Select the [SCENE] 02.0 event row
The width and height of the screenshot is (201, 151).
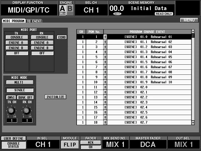[149, 87]
